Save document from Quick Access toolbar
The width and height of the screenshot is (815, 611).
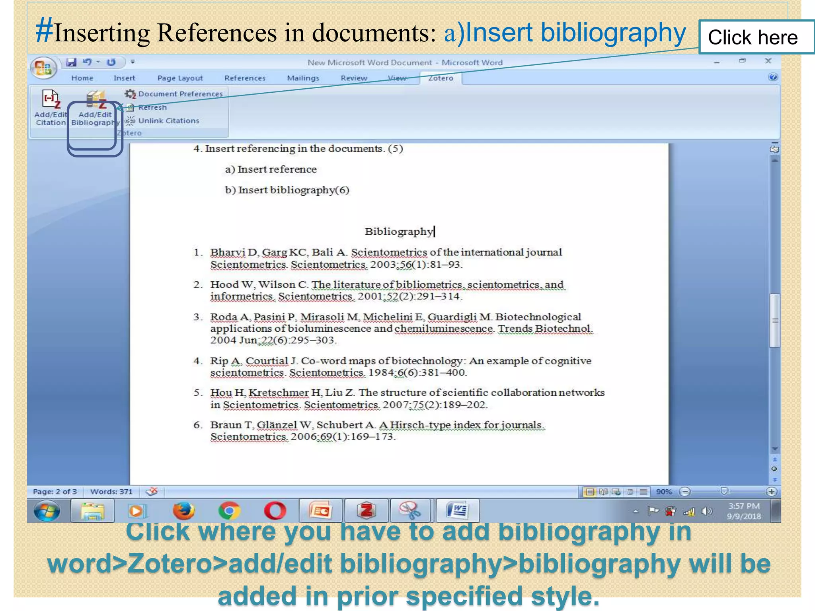point(71,62)
